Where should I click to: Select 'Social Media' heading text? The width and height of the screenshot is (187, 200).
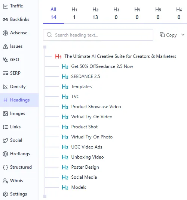pos(84,177)
